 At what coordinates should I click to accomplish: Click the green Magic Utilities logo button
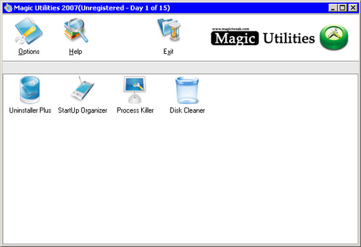pos(334,37)
